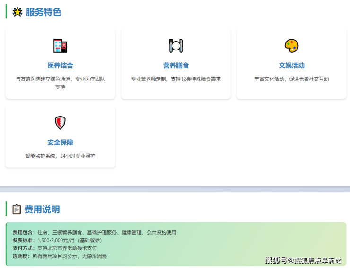Image resolution: width=350 pixels, height=268 pixels.
Task: Select the 医养结合 card title
Action: (x=60, y=66)
